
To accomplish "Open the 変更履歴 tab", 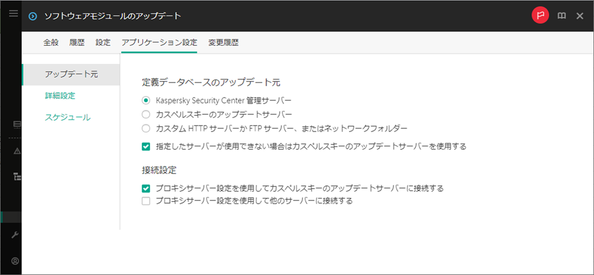I will pos(223,43).
